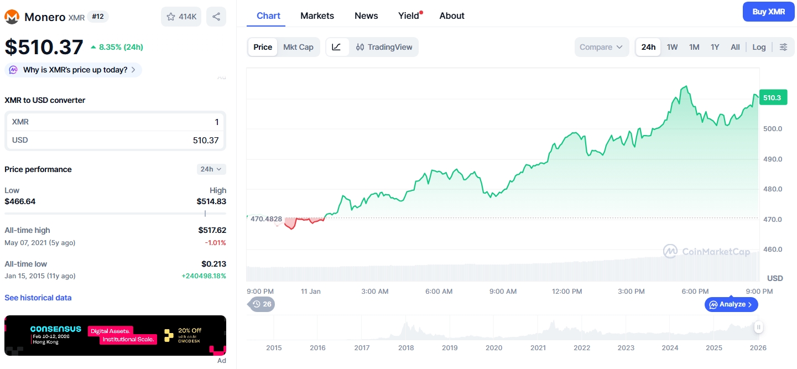Click the 11 Jan date axis label
This screenshot has width=797, height=369.
(311, 291)
